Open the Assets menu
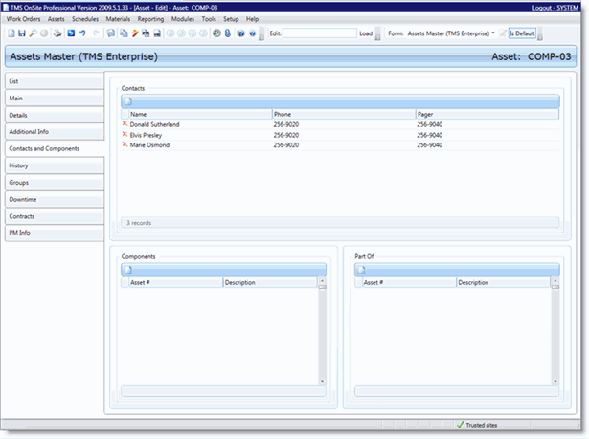 click(x=56, y=19)
